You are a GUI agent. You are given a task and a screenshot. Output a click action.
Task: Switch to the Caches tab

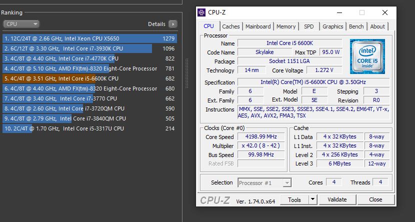coord(231,26)
